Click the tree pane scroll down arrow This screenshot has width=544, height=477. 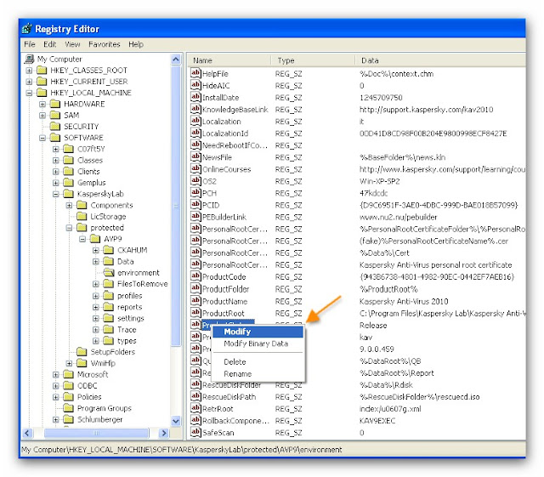tap(176, 421)
